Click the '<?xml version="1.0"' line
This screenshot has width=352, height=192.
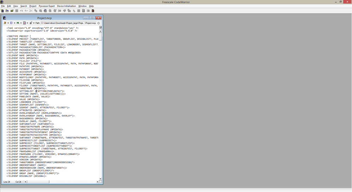(42, 28)
